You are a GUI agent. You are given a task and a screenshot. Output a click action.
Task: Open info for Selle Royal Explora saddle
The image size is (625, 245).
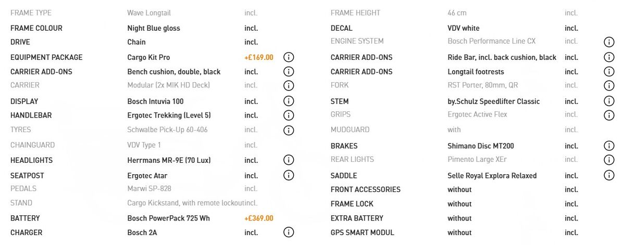coord(609,176)
